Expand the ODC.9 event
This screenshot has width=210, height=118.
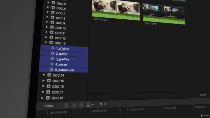click(x=47, y=22)
